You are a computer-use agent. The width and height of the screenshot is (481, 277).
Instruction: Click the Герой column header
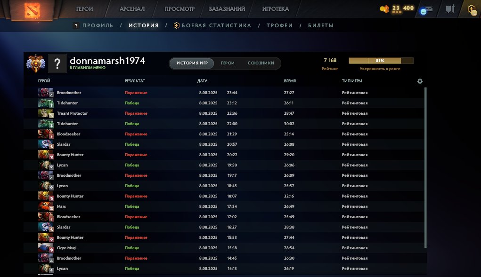(44, 81)
